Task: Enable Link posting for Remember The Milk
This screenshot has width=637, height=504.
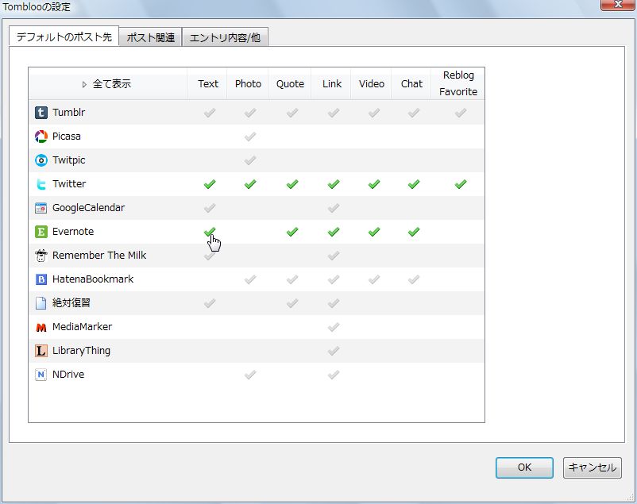Action: click(x=334, y=256)
